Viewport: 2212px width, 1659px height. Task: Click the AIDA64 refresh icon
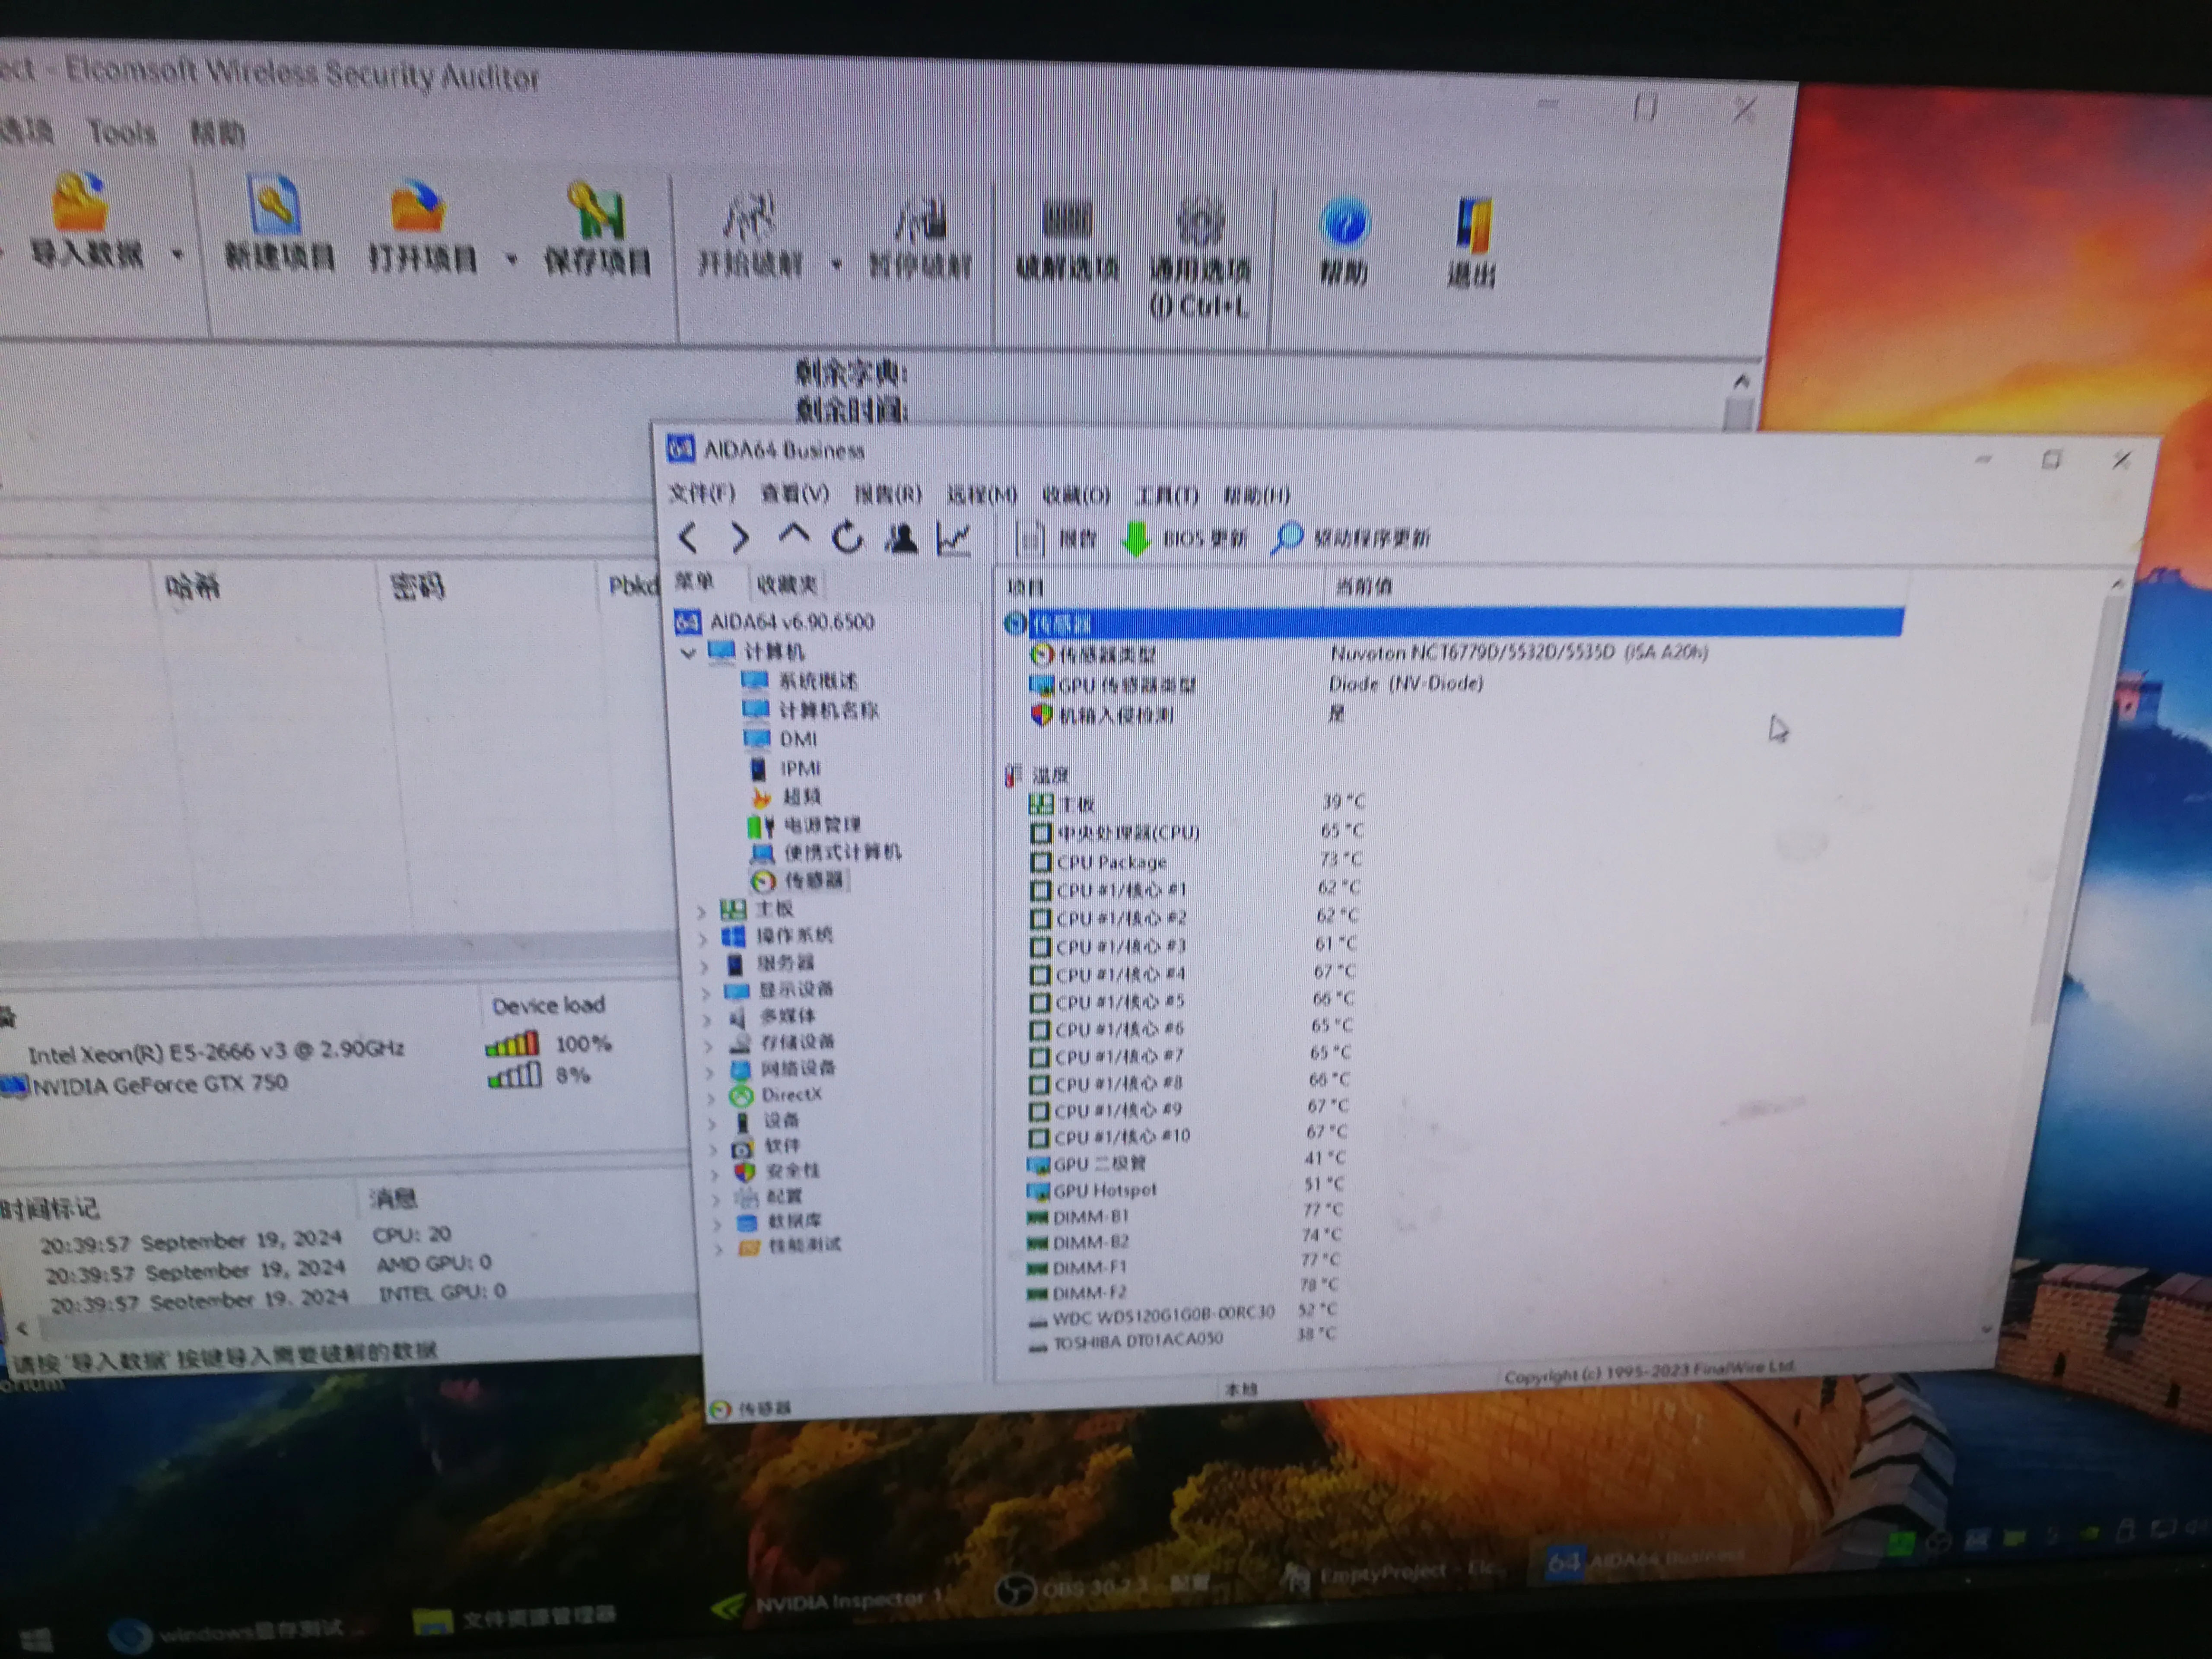tap(848, 538)
